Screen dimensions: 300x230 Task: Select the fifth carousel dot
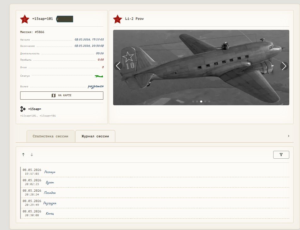[209, 101]
